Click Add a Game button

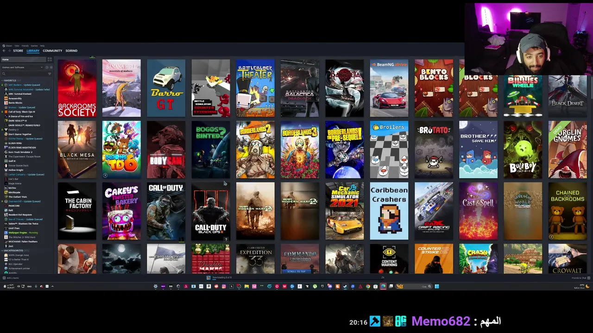coord(11,278)
